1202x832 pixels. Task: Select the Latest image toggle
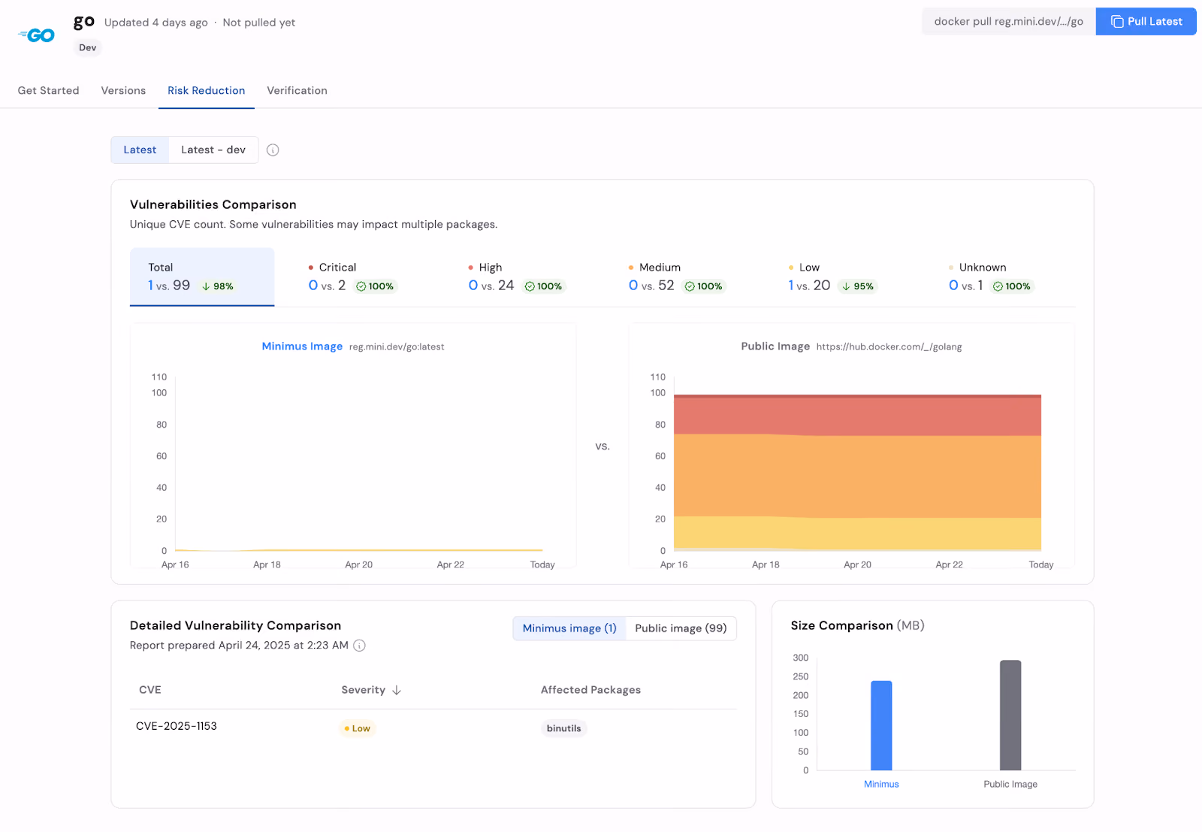point(140,150)
